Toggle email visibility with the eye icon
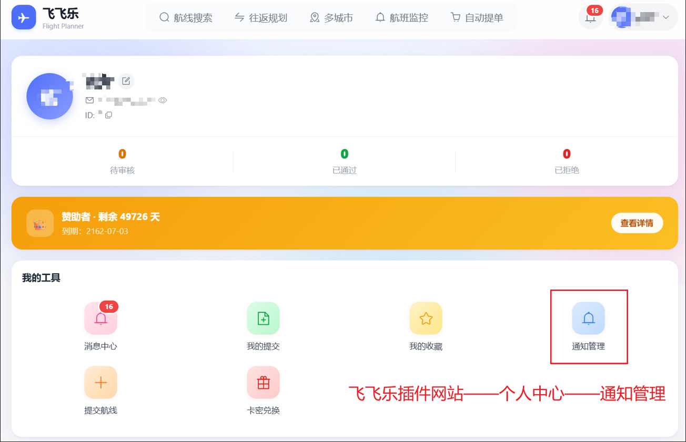686x442 pixels. (x=163, y=100)
